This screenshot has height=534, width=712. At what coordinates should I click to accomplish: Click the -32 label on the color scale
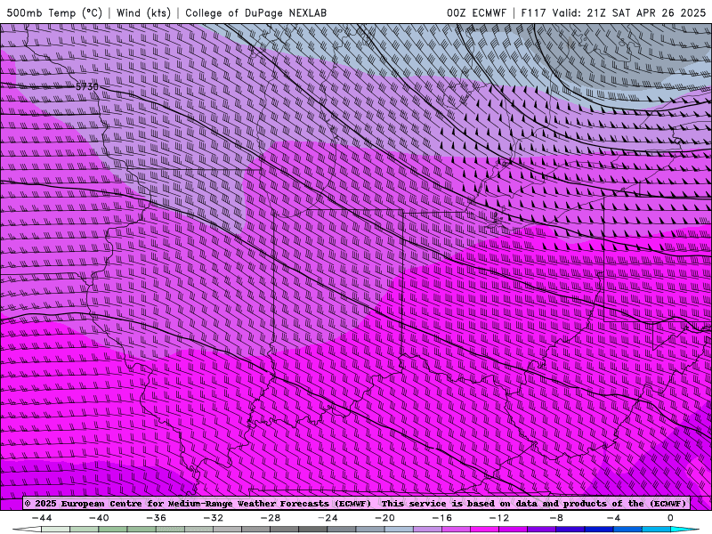point(213,518)
